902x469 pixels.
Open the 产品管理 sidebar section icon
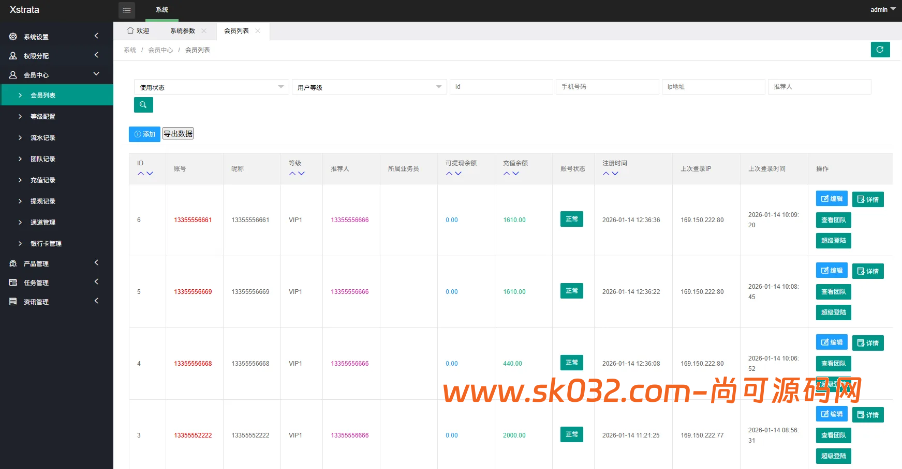pos(13,263)
